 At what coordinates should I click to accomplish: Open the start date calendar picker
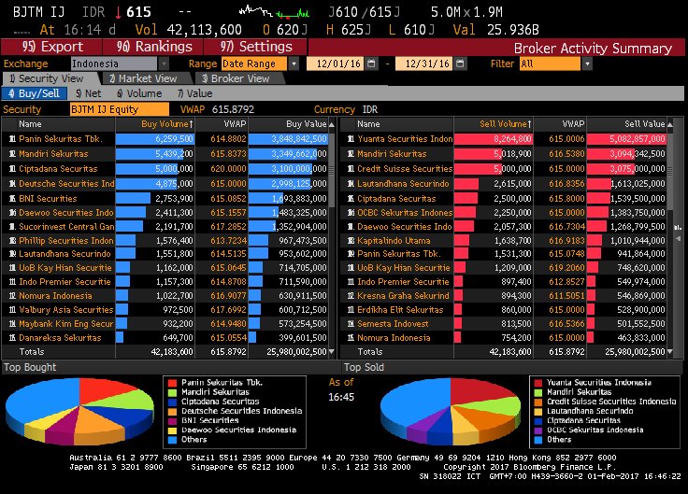point(372,64)
